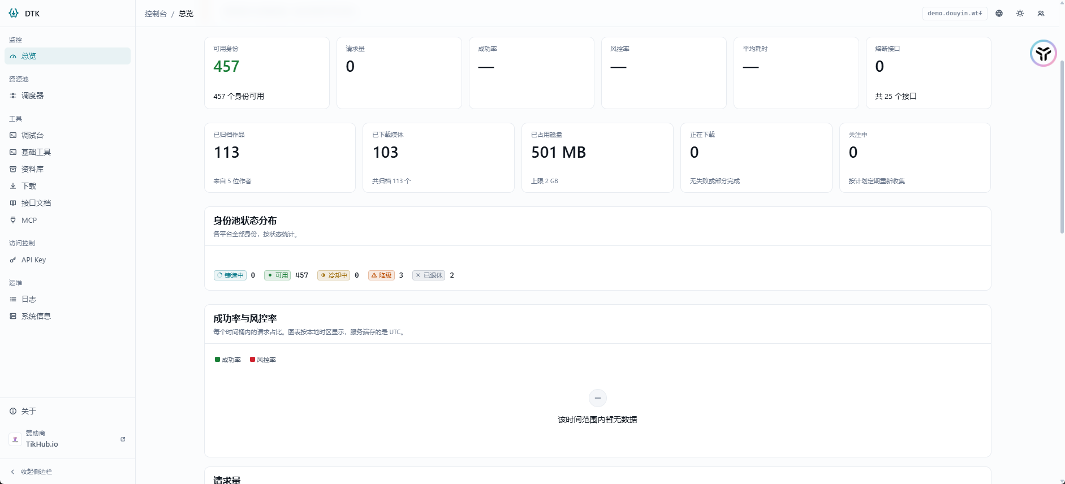Click the 来自 5 位作者 text
Screen dimensions: 1065x484
click(x=232, y=181)
